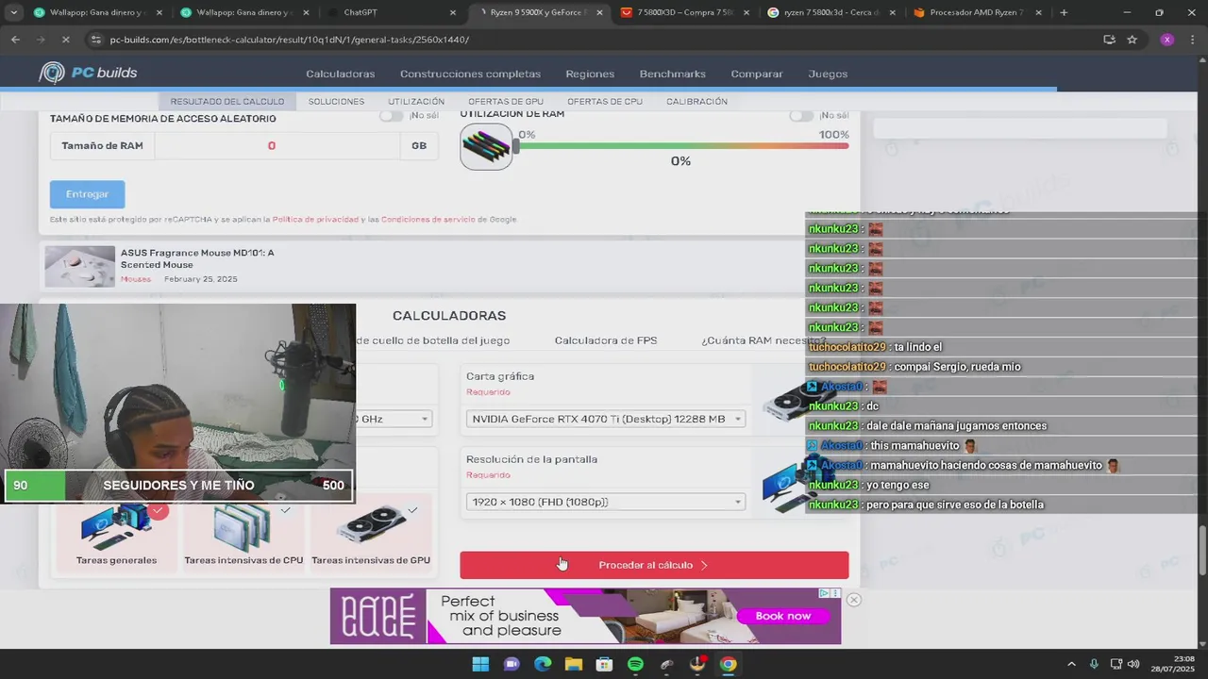The image size is (1208, 679).
Task: Open the purple chat app in the taskbar
Action: point(512,664)
